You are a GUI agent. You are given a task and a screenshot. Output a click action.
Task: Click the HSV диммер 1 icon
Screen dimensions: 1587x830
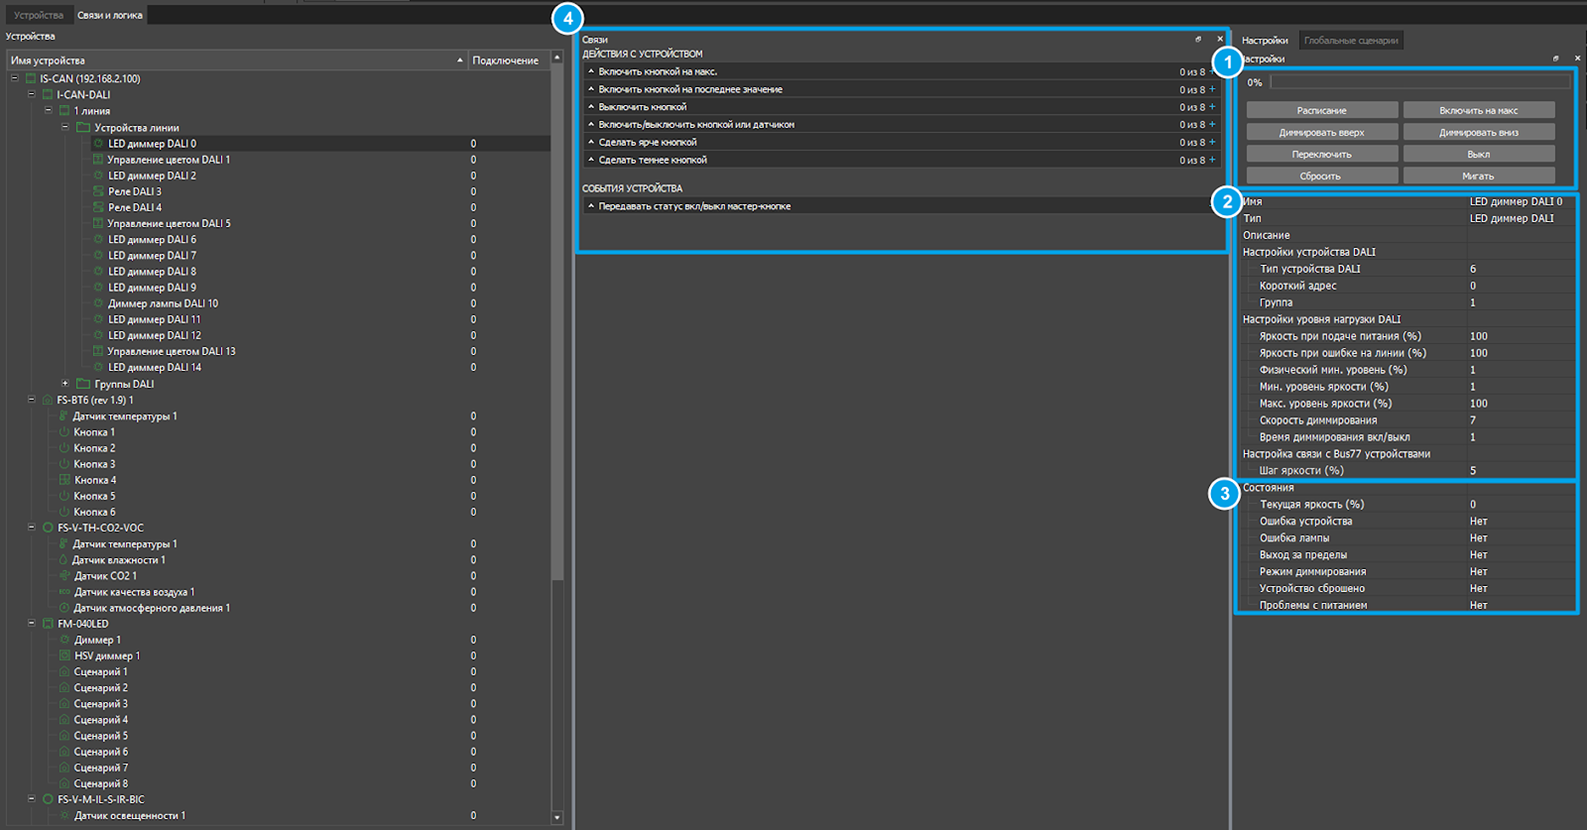pyautogui.click(x=64, y=655)
